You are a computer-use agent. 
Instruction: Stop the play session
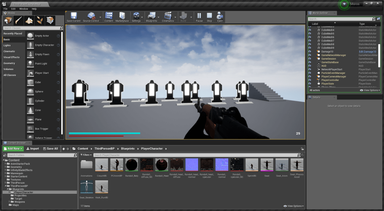(x=209, y=16)
